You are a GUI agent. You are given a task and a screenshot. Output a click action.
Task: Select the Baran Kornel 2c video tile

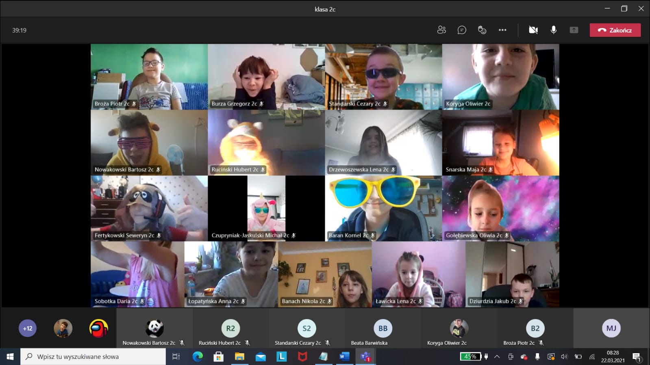[x=383, y=208]
